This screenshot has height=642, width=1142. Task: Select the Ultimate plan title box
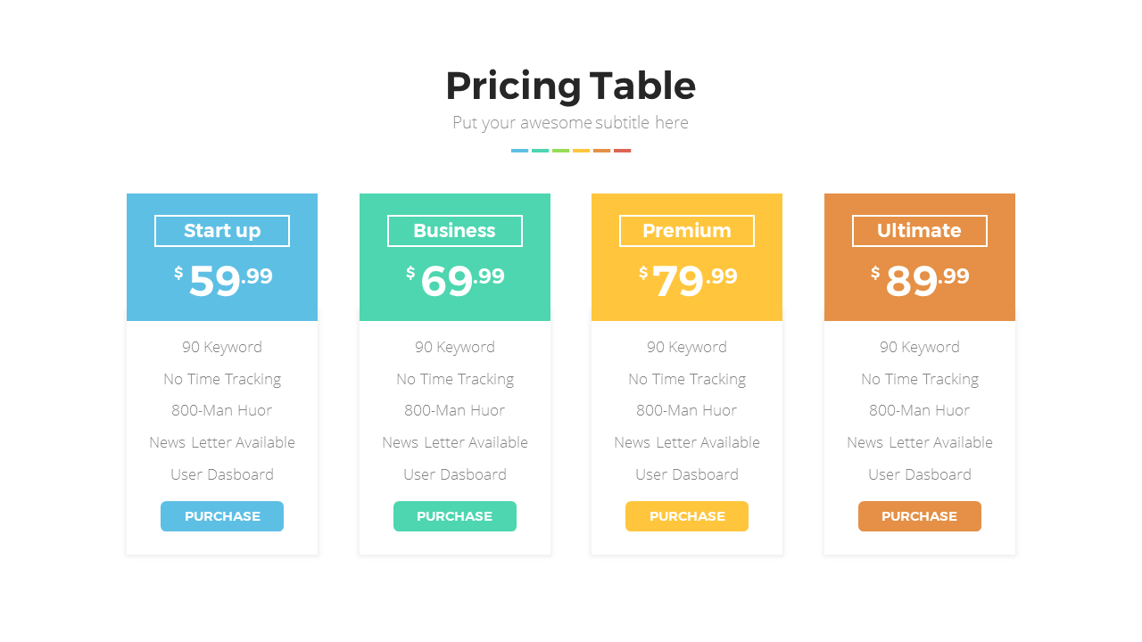pos(920,231)
